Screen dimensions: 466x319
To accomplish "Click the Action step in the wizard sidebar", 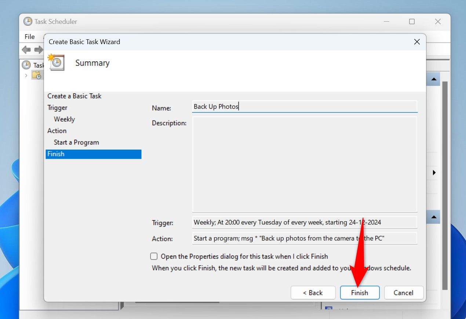I will pyautogui.click(x=57, y=131).
